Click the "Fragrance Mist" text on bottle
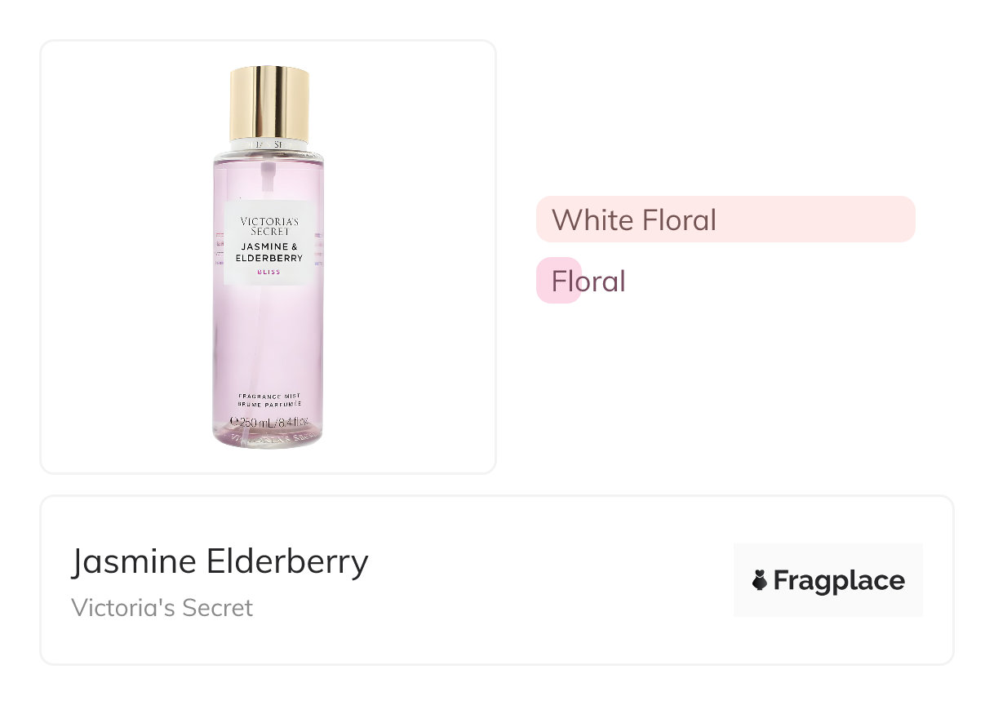 (x=269, y=396)
